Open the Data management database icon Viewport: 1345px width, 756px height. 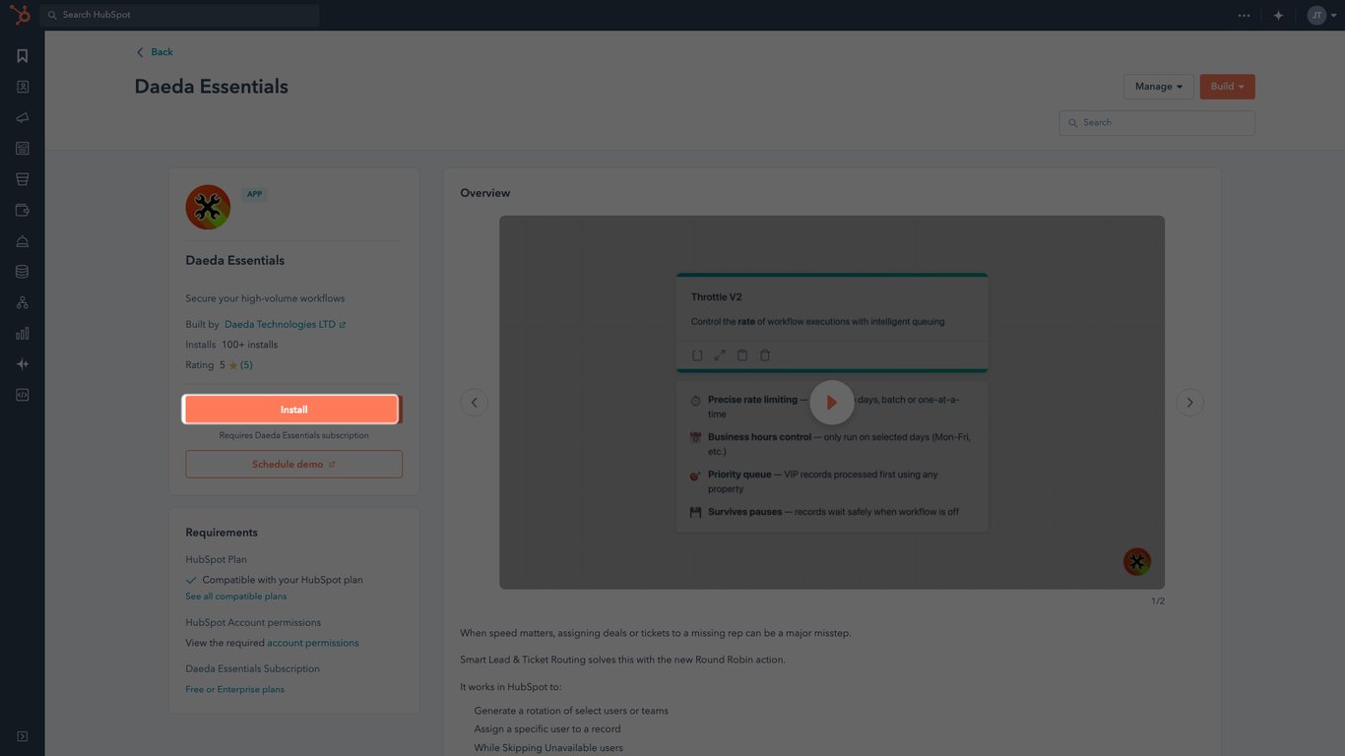[x=23, y=272]
